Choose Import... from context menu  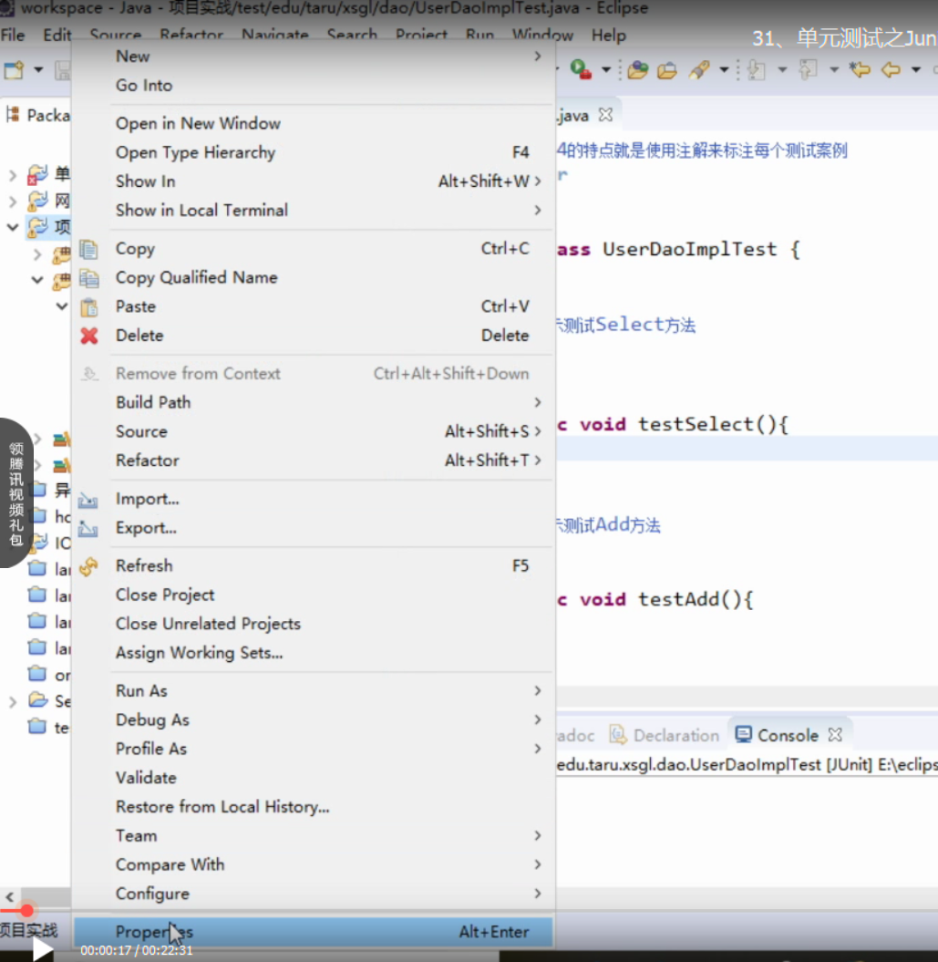(x=313, y=499)
